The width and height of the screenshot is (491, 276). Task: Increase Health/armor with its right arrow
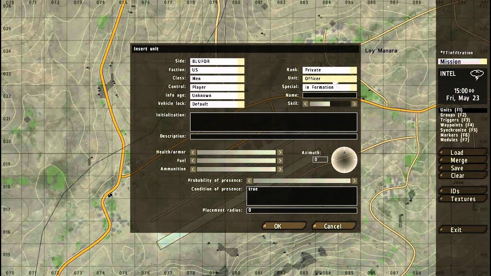tap(280, 152)
